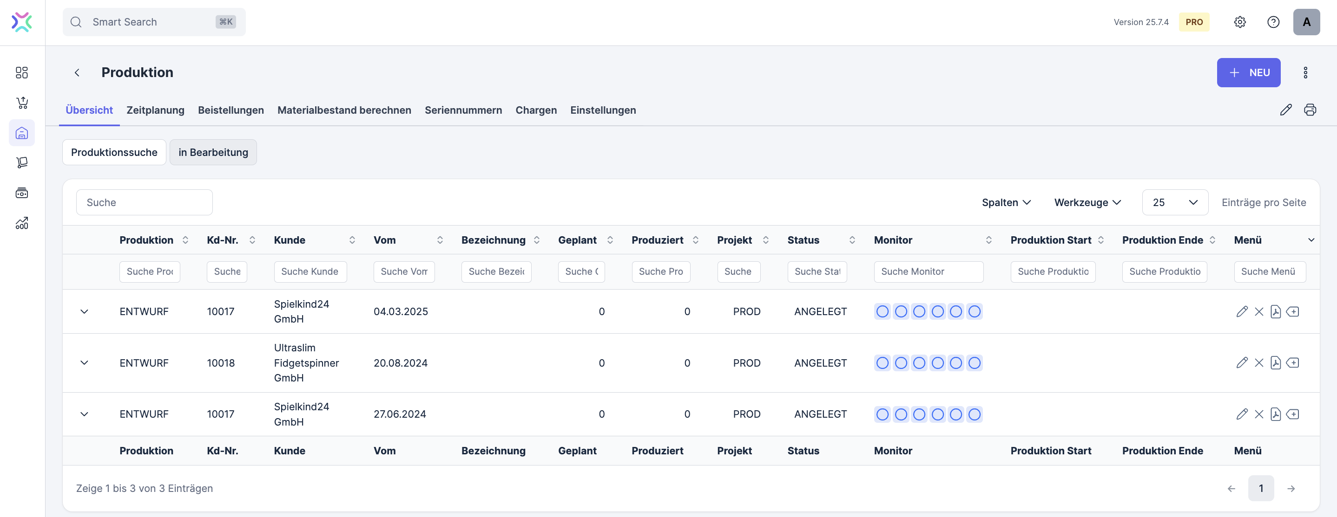This screenshot has width=1337, height=517.
Task: Toggle last monitor circle in second row
Action: point(974,363)
